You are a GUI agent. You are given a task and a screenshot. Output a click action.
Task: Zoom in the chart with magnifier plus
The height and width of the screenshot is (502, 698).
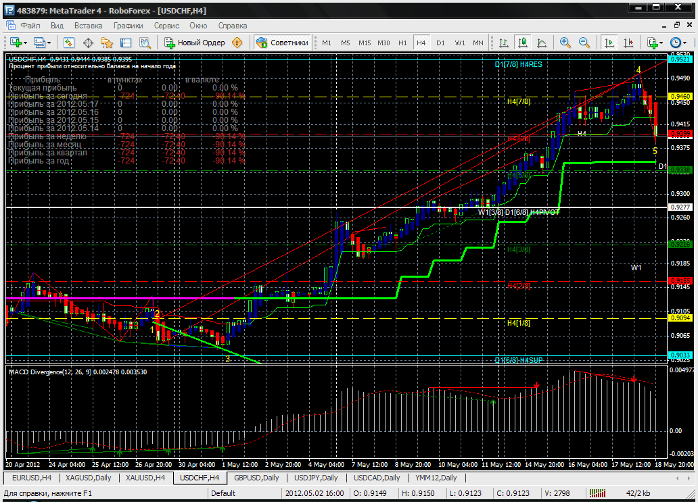click(x=565, y=43)
